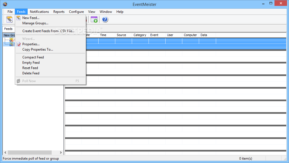Sort by the Source column header

click(x=123, y=35)
